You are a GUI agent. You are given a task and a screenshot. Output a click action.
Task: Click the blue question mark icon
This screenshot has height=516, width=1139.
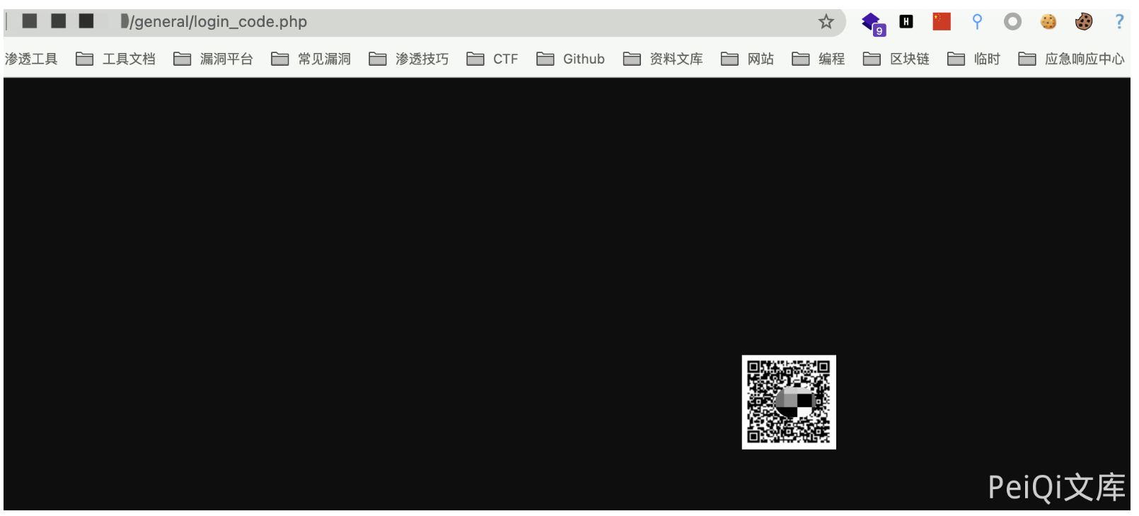[1119, 22]
